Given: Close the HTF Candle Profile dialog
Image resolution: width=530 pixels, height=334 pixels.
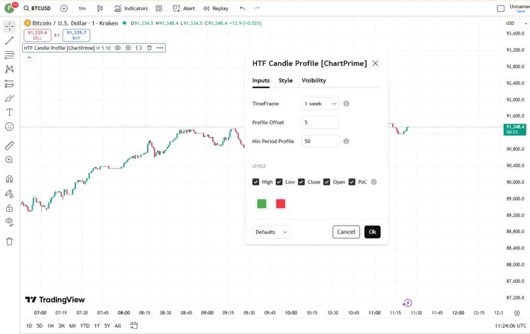Looking at the screenshot, I should [375, 64].
